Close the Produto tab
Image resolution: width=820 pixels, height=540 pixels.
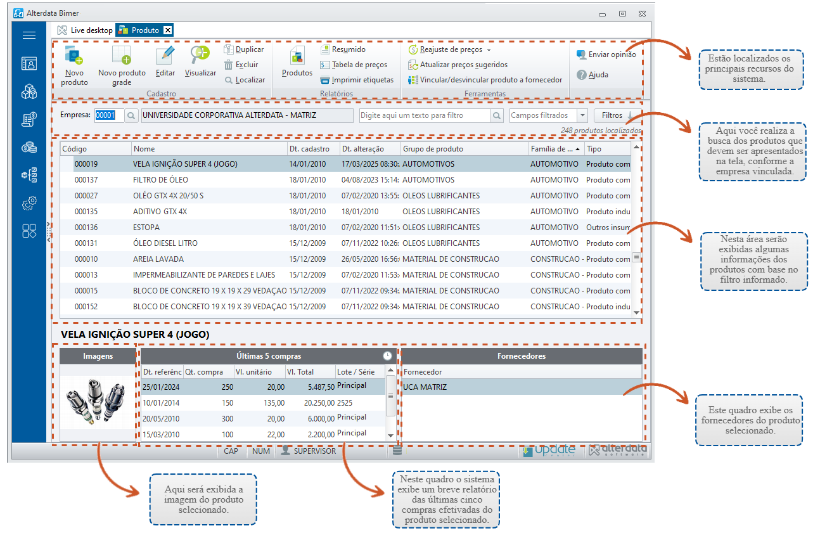[x=168, y=30]
